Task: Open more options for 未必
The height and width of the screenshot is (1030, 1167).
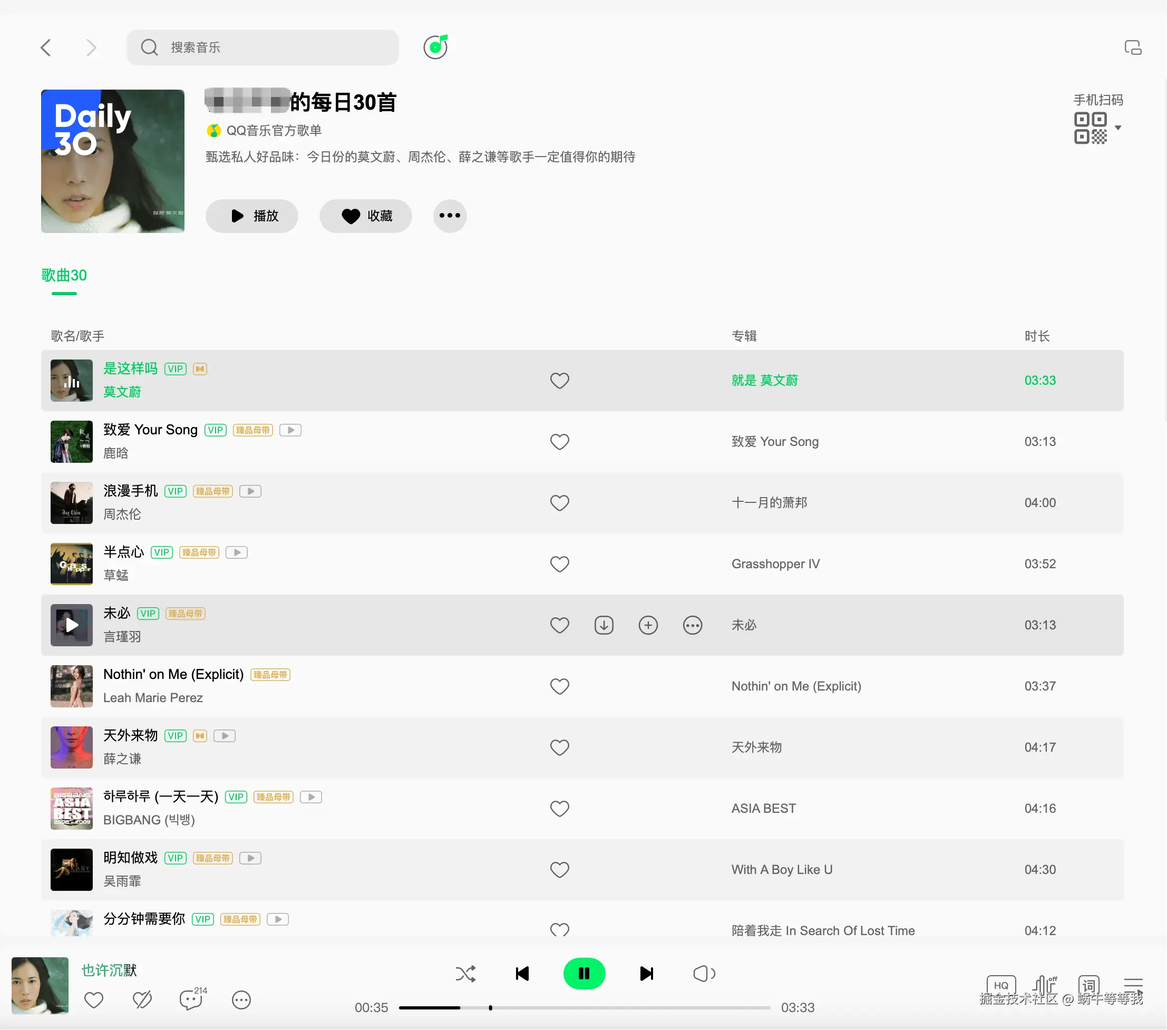Action: [692, 625]
